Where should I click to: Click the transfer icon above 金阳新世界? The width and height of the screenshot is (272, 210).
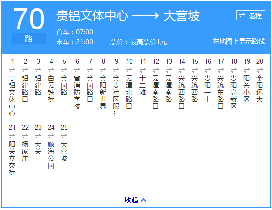[x=103, y=70]
